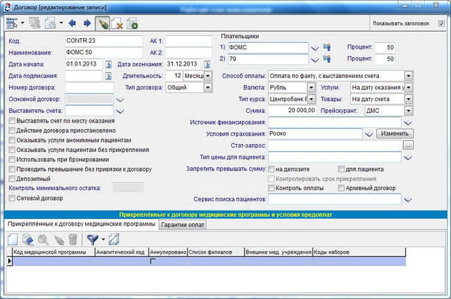This screenshot has height=299, width=451.
Task: Open dropdown arrow next to list view icon
Action: [x=22, y=23]
